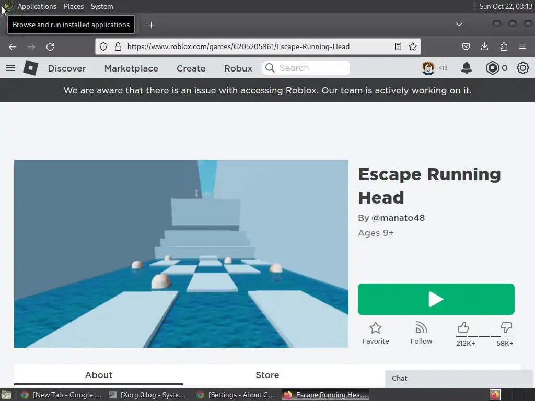Expand the list all tabs chevron
This screenshot has height=401, width=535.
coord(459,24)
